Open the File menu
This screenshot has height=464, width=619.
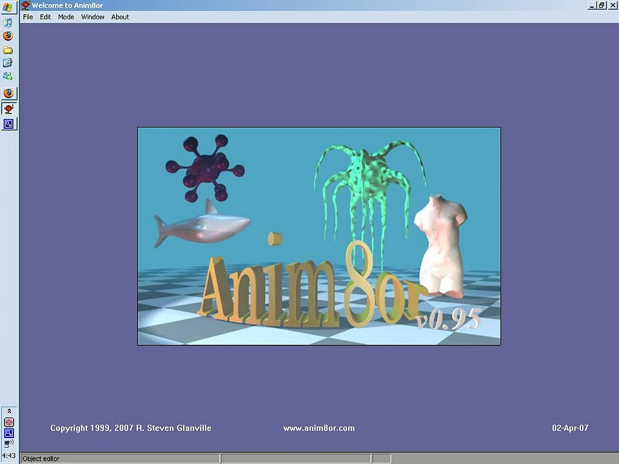[x=28, y=17]
